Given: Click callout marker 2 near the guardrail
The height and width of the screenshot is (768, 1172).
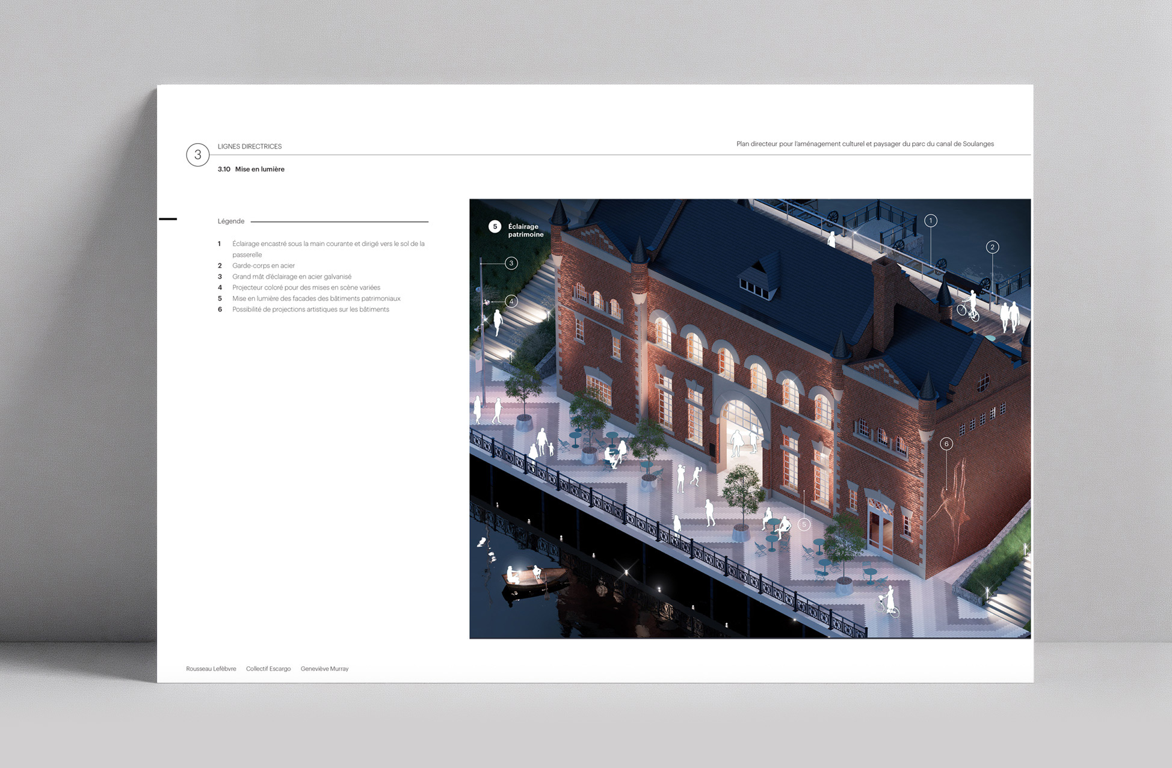Looking at the screenshot, I should point(992,247).
